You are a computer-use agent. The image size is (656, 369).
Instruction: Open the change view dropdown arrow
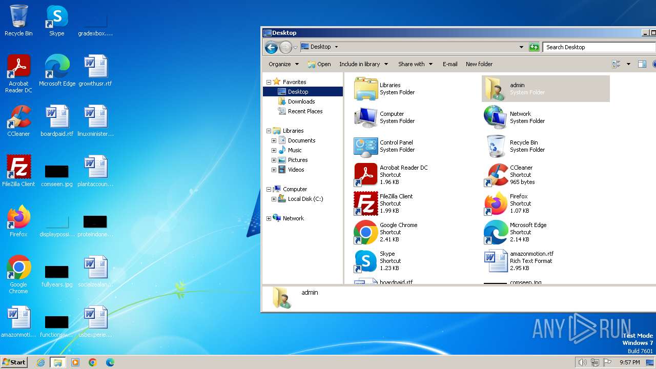click(x=628, y=64)
